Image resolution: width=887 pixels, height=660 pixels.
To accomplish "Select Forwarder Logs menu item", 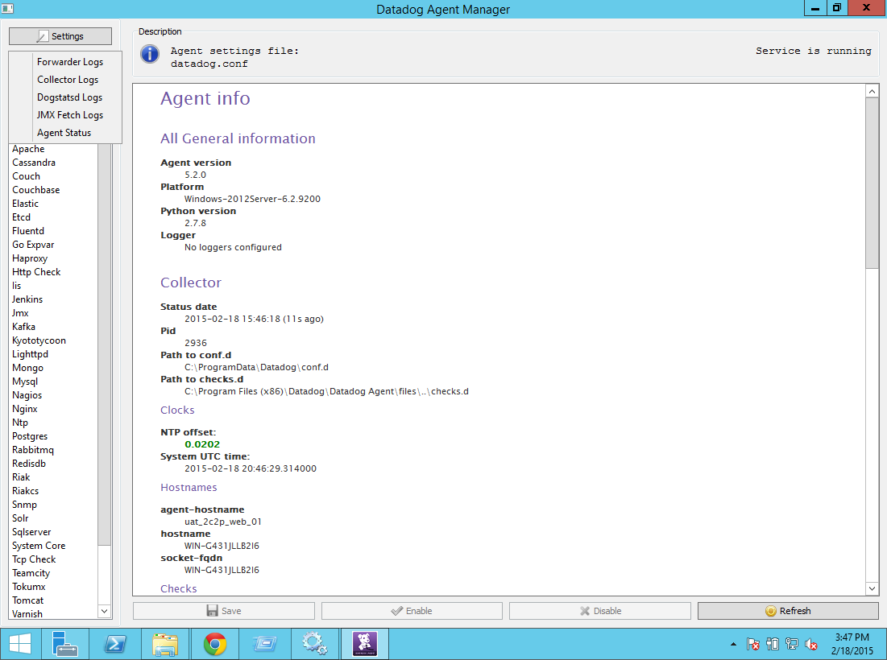I will [70, 62].
